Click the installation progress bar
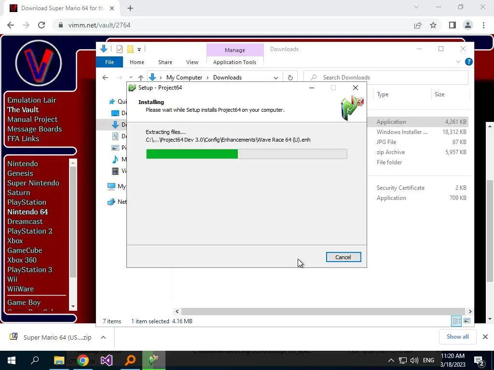Viewport: 494px width, 370px height. click(x=247, y=154)
